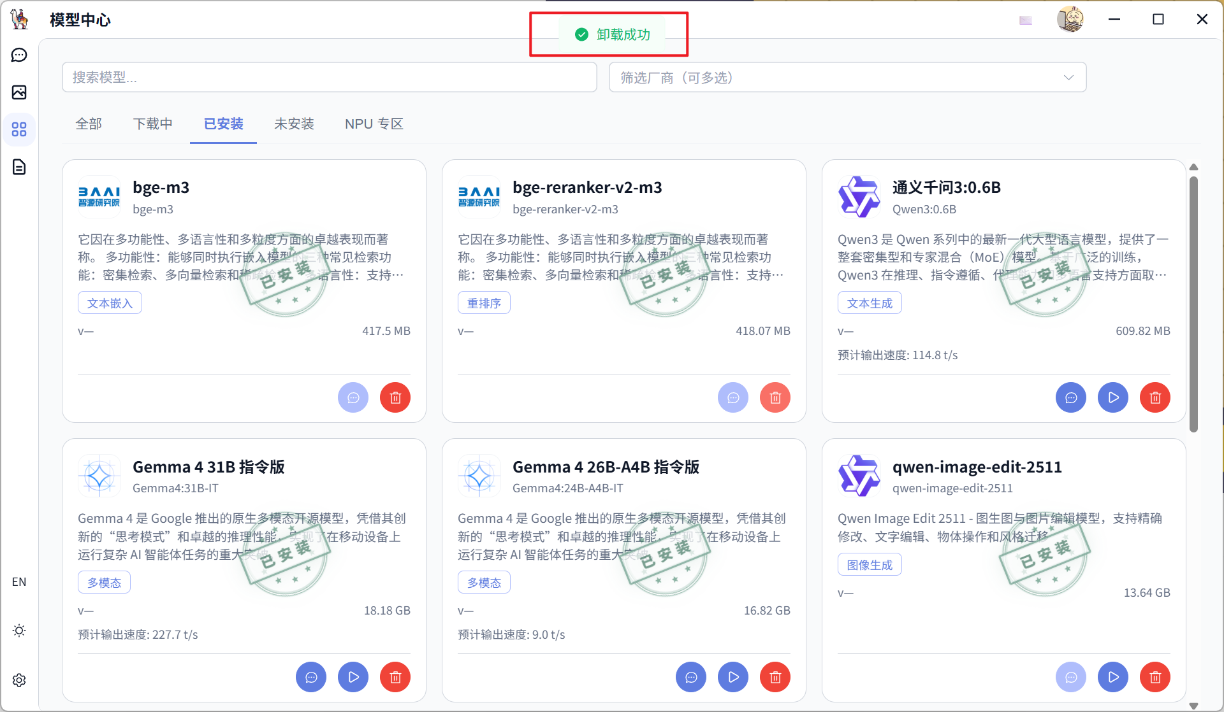The height and width of the screenshot is (712, 1224).
Task: Click the 417.5 MB size text
Action: (386, 331)
